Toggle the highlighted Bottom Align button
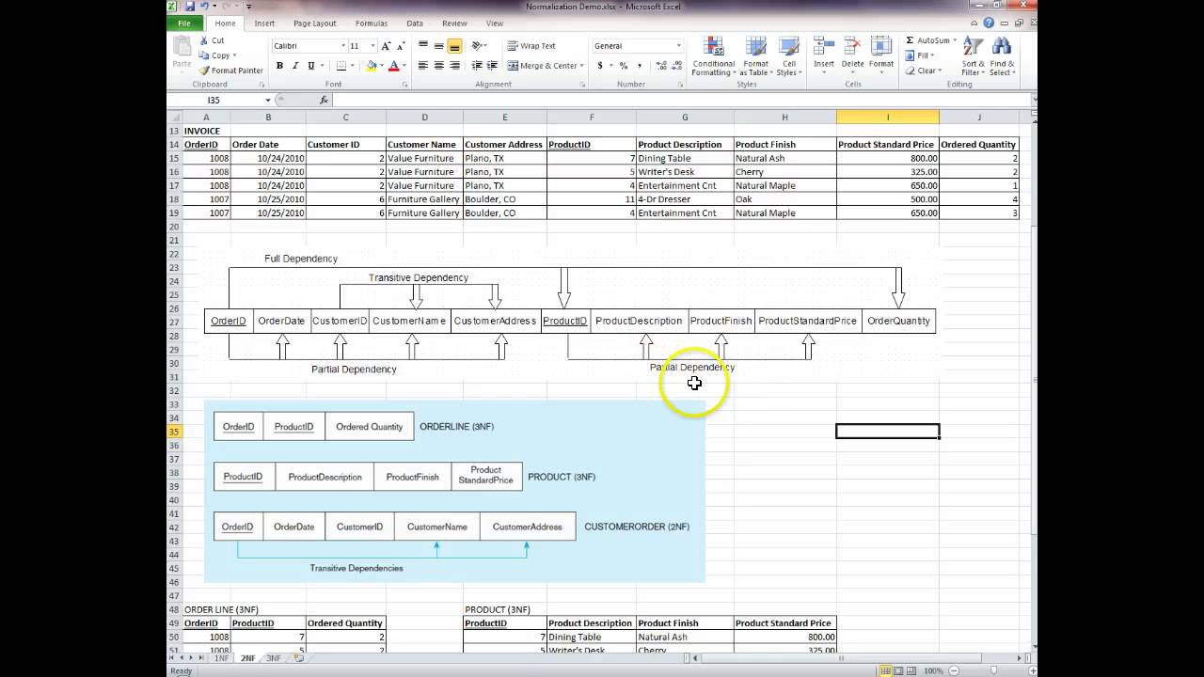Image resolution: width=1204 pixels, height=677 pixels. pyautogui.click(x=455, y=45)
